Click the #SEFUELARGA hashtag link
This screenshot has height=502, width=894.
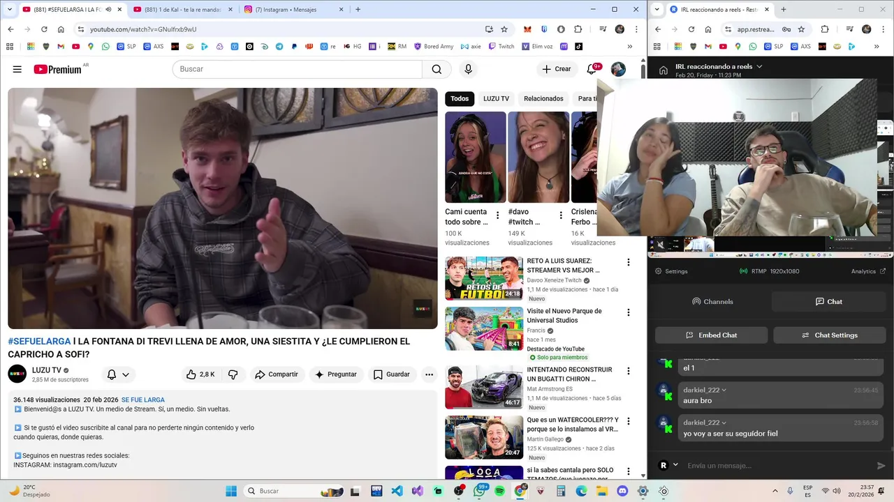[39, 342]
